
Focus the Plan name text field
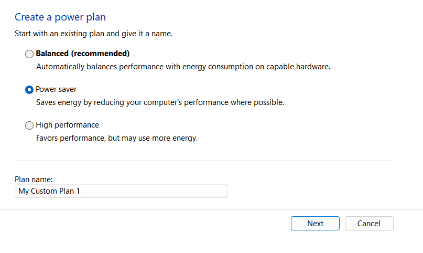[121, 191]
